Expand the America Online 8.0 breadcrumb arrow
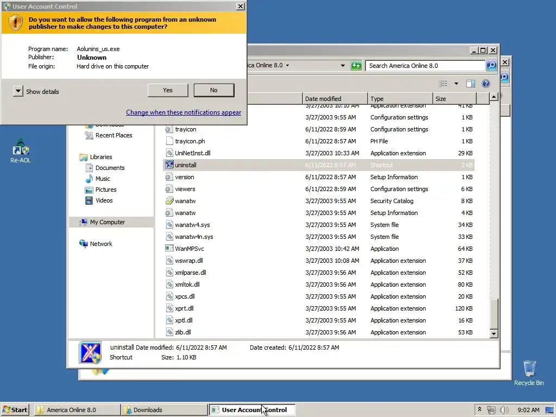 point(287,65)
